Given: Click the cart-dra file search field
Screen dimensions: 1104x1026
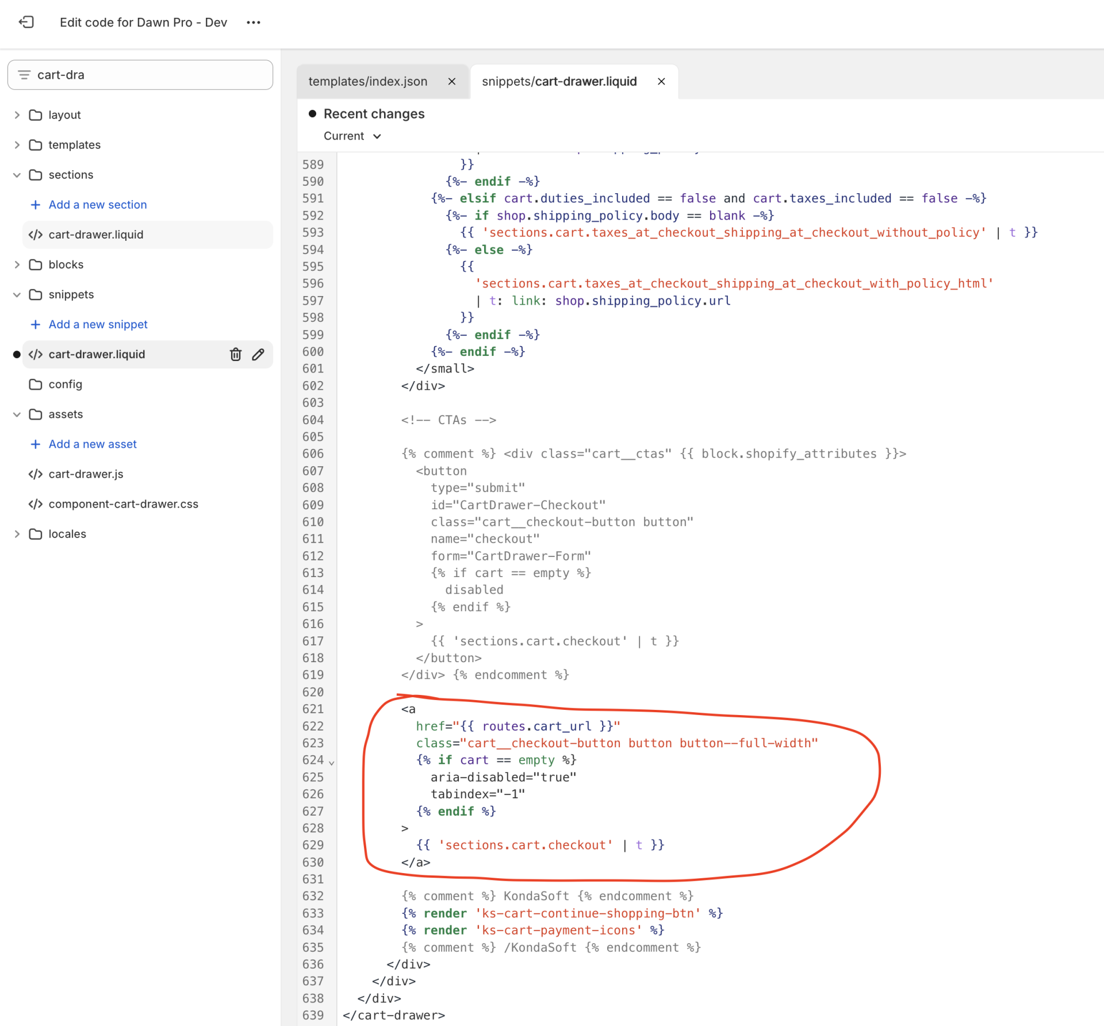Looking at the screenshot, I should pos(140,75).
